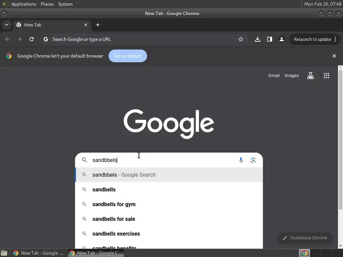The height and width of the screenshot is (257, 343).
Task: Reload the current page
Action: pyautogui.click(x=31, y=39)
